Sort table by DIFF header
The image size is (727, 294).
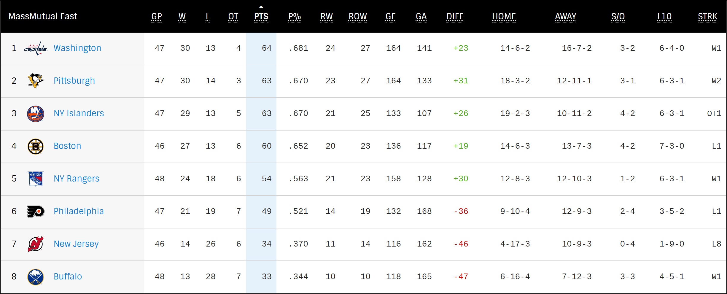455,17
